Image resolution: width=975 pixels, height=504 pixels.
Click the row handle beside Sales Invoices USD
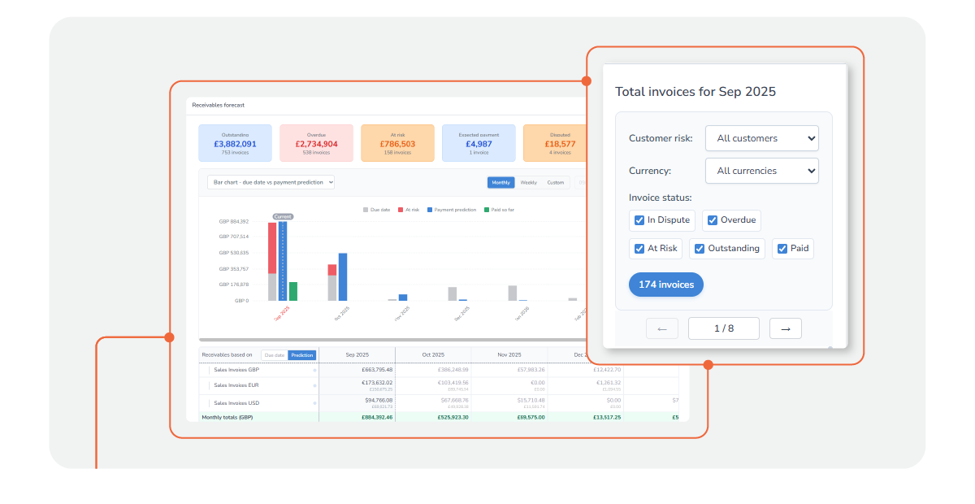(209, 402)
